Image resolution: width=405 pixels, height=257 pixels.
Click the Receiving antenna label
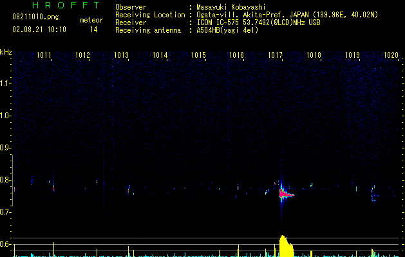click(x=148, y=30)
